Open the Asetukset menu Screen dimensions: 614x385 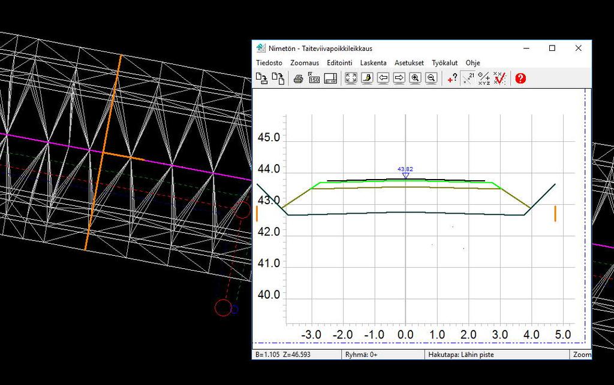coord(409,62)
